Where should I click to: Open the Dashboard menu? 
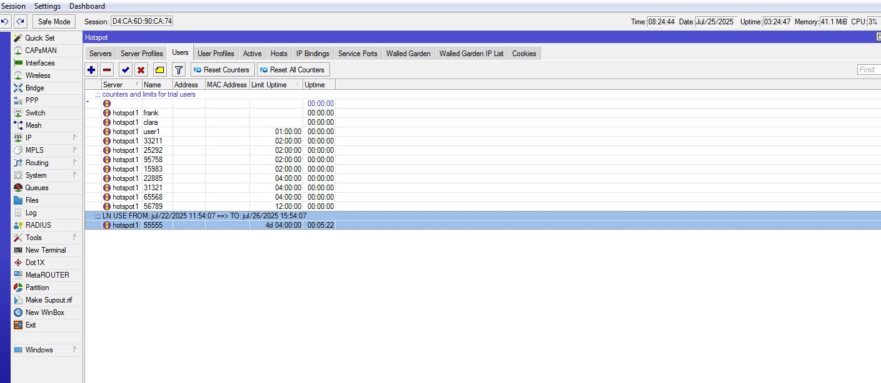click(x=87, y=6)
